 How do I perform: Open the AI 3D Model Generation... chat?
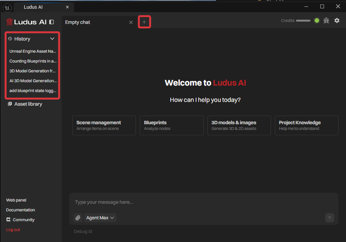click(x=33, y=81)
